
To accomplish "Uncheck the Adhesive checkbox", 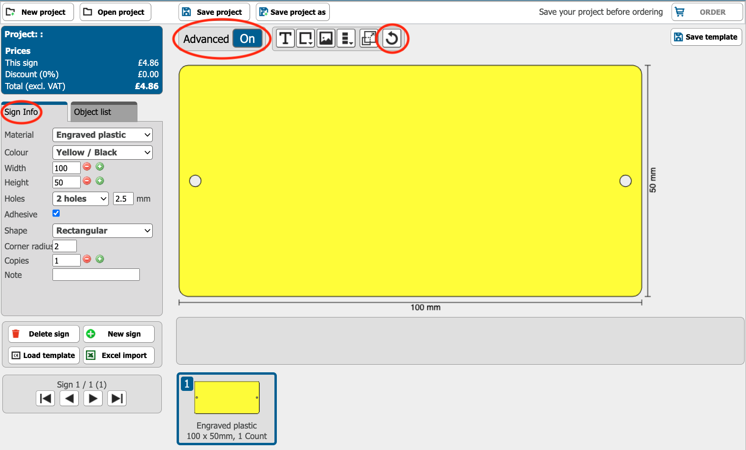I will pos(56,214).
